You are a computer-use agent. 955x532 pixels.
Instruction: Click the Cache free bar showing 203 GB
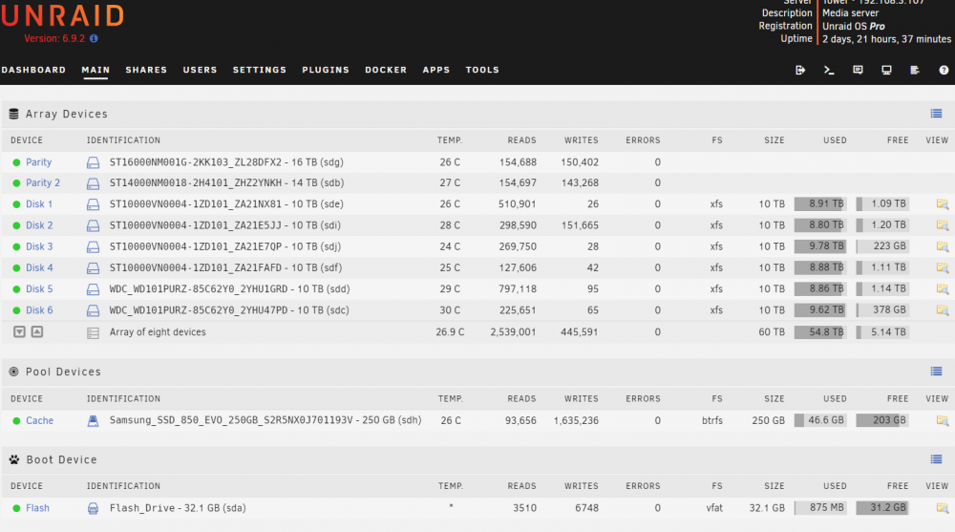882,420
